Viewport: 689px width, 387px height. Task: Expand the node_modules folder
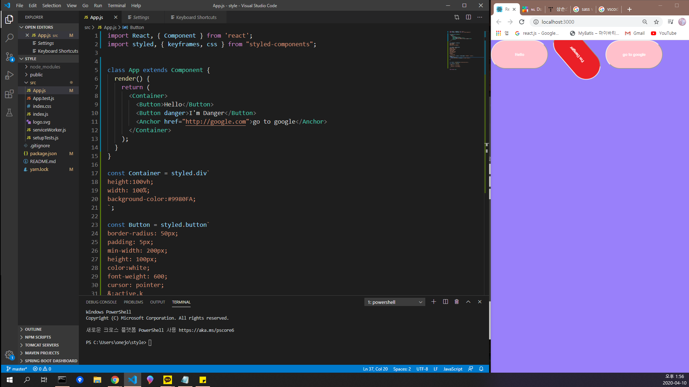[x=45, y=67]
